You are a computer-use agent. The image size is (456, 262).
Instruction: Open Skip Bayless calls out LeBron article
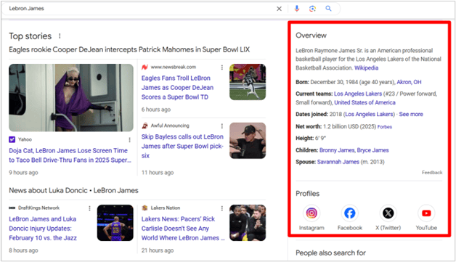[x=182, y=146]
